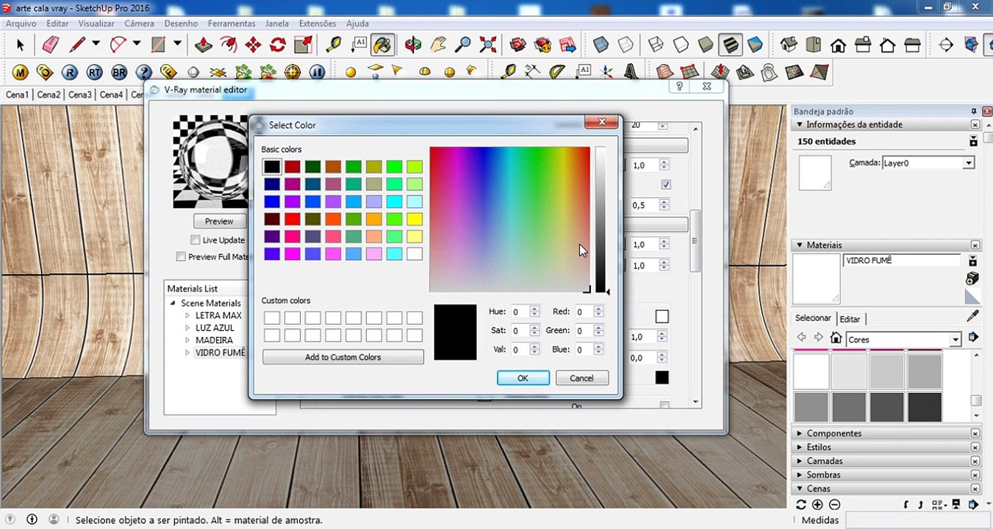Open the Câmera menu
Image resolution: width=993 pixels, height=529 pixels.
tap(139, 24)
